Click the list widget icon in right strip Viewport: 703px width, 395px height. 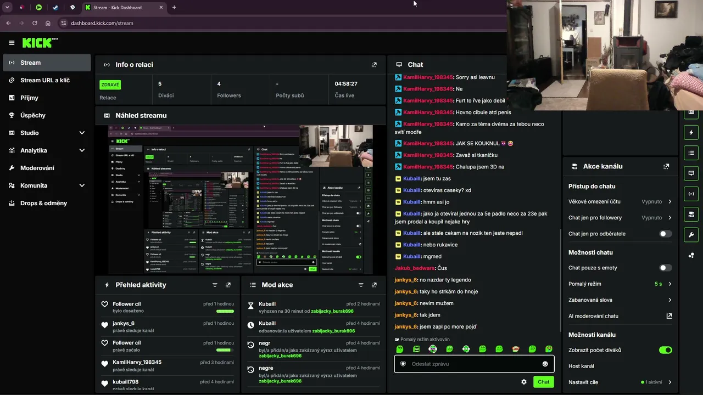point(691,153)
